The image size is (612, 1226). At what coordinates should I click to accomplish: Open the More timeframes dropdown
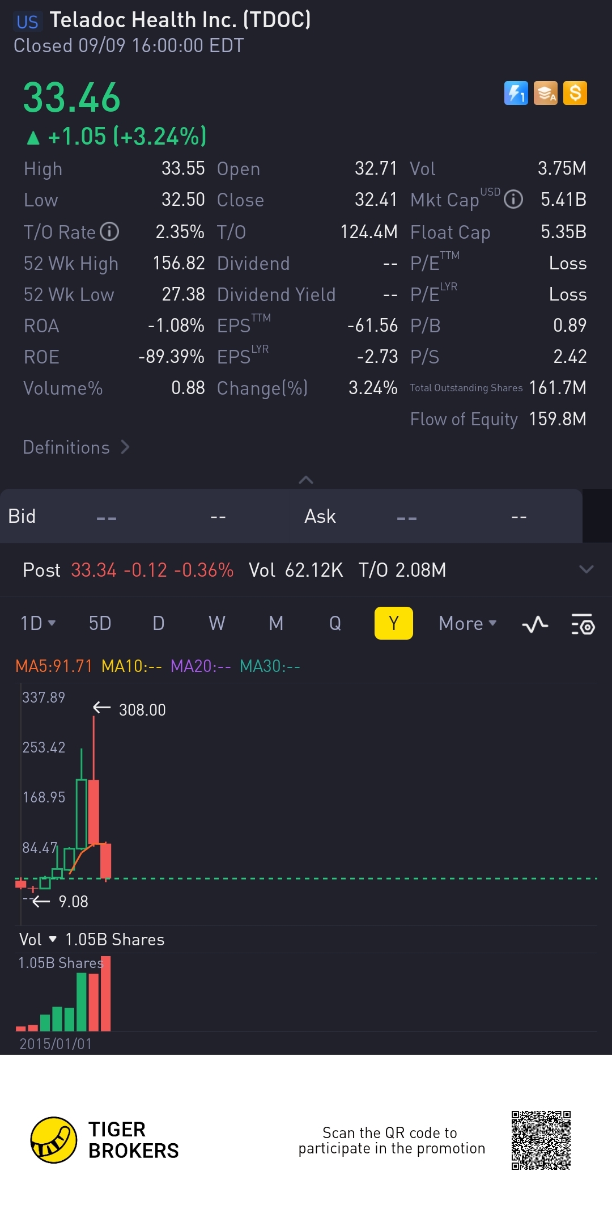point(467,623)
